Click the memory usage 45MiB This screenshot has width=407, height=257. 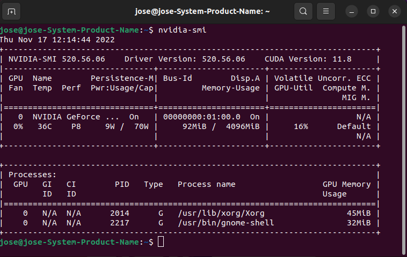click(x=359, y=213)
